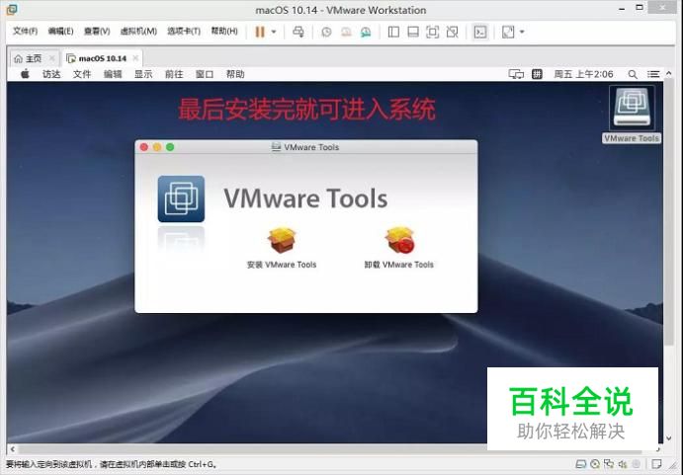This screenshot has height=475, width=683.
Task: Click the Unity mode toolbar icon
Action: 452,32
